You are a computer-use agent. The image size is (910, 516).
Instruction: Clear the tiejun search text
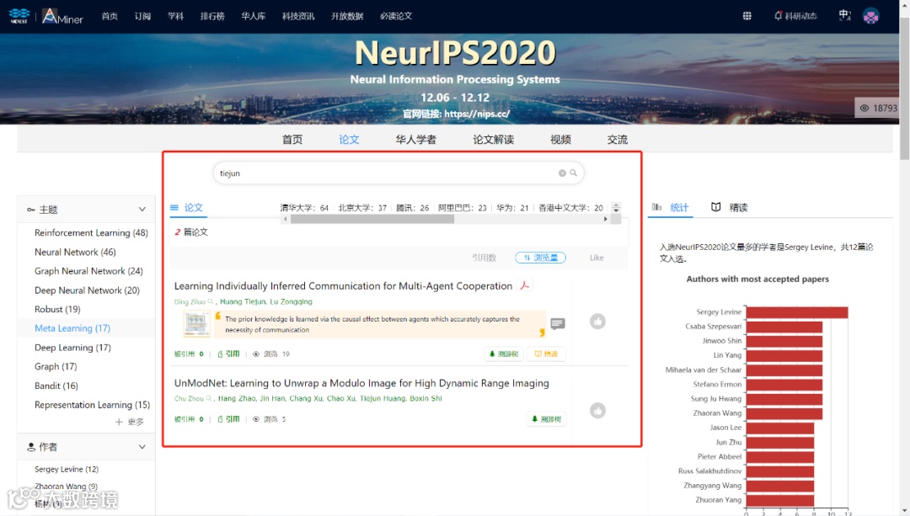(562, 173)
